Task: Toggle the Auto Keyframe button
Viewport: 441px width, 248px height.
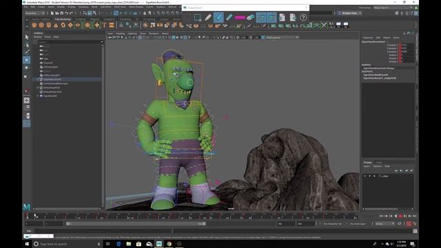Action: pyautogui.click(x=409, y=224)
